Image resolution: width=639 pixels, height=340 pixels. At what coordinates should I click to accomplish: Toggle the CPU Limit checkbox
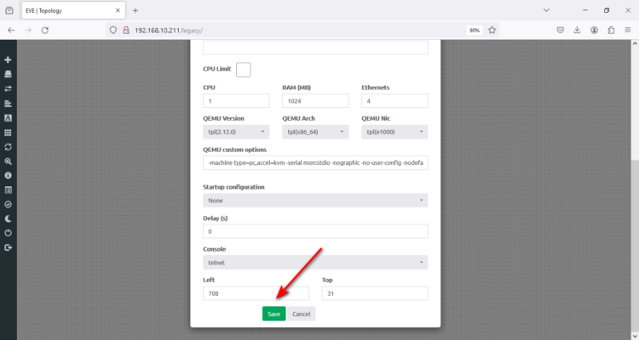(244, 70)
